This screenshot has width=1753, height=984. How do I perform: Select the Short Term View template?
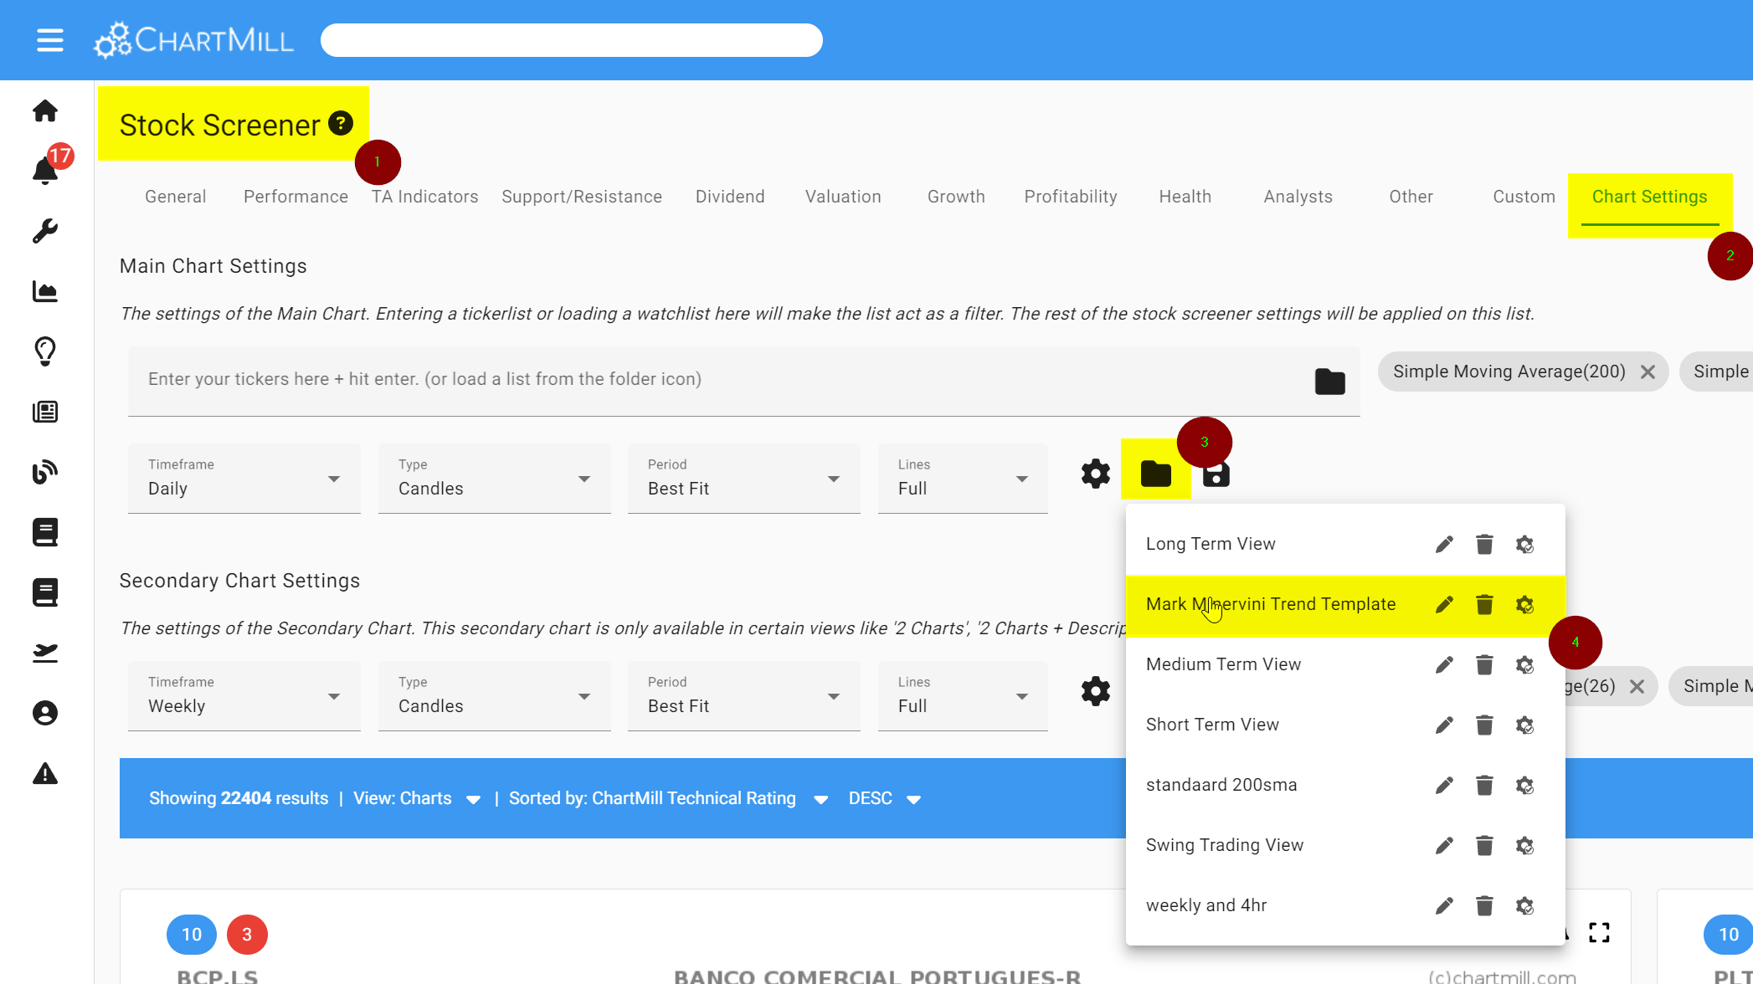[1212, 725]
